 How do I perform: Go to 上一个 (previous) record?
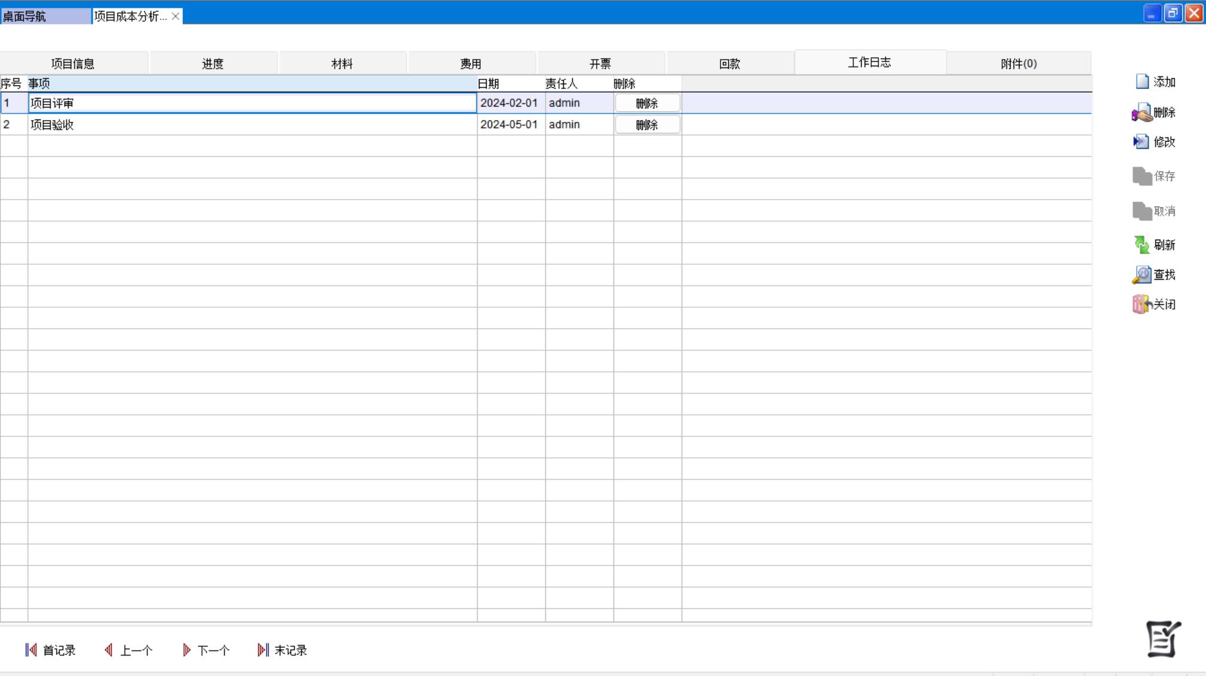tap(128, 650)
